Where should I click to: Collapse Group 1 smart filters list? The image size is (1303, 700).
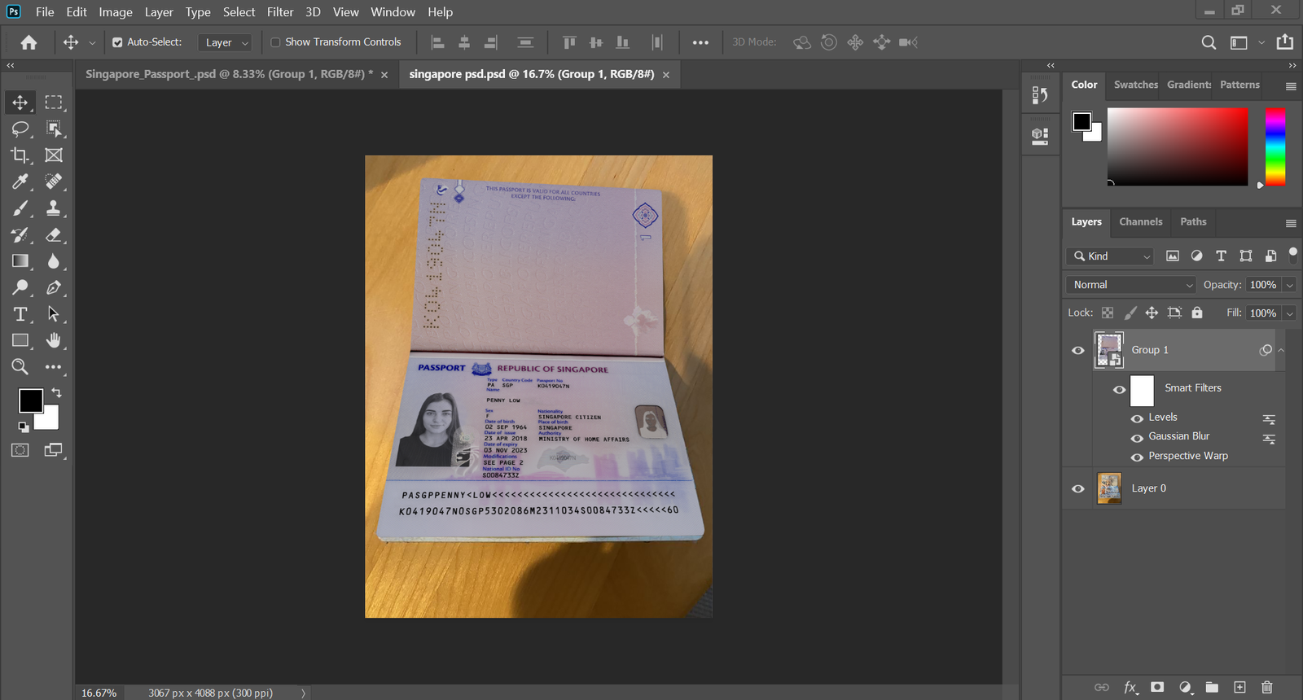tap(1281, 350)
